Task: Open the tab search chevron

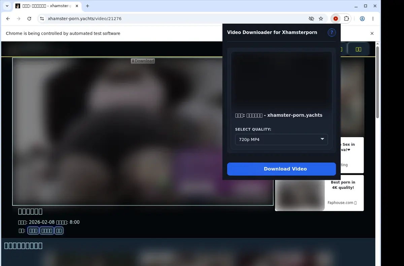Action: pos(7,6)
